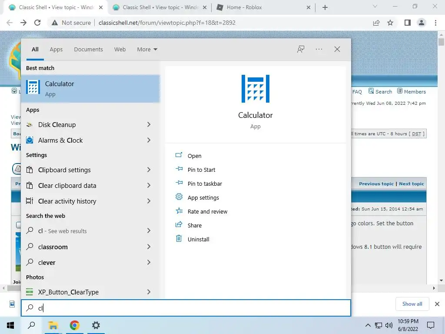Expand the Clear clipboard data chevron
Image resolution: width=445 pixels, height=334 pixels.
pos(149,185)
